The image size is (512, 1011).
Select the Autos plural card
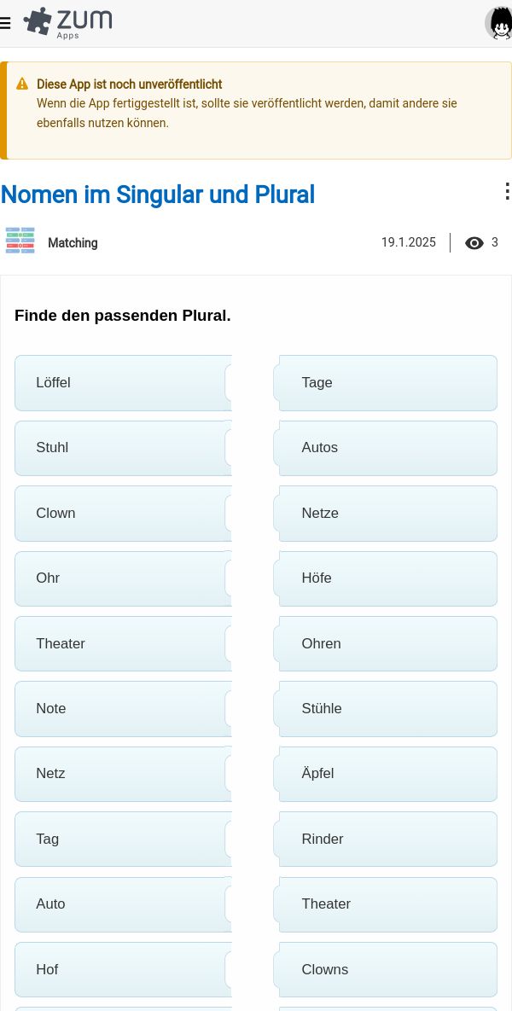385,448
